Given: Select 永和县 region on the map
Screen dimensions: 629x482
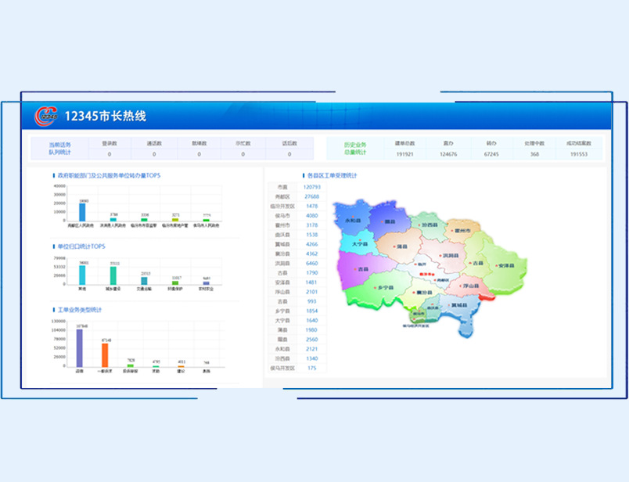Looking at the screenshot, I should pos(352,221).
